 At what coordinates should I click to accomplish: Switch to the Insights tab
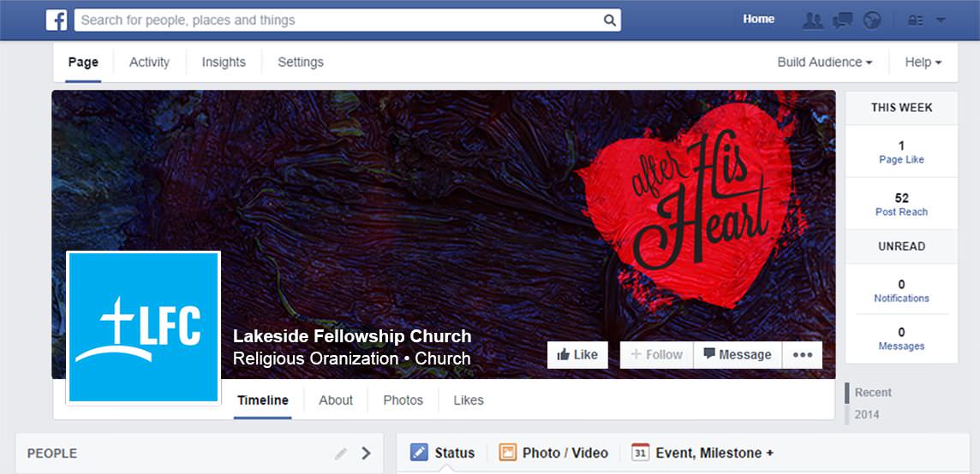(x=224, y=62)
